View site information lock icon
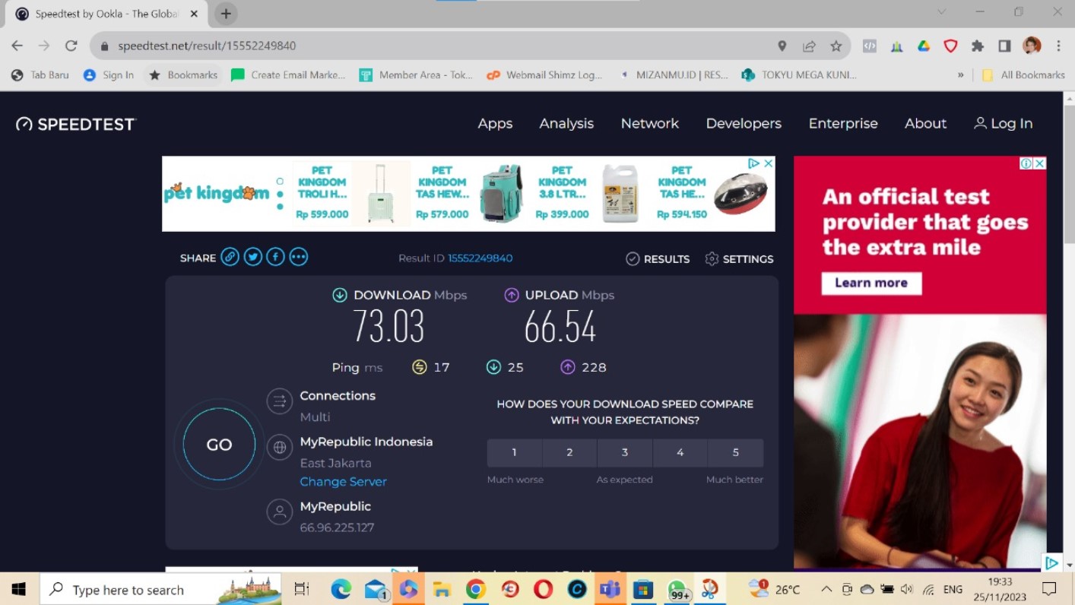 (x=105, y=46)
